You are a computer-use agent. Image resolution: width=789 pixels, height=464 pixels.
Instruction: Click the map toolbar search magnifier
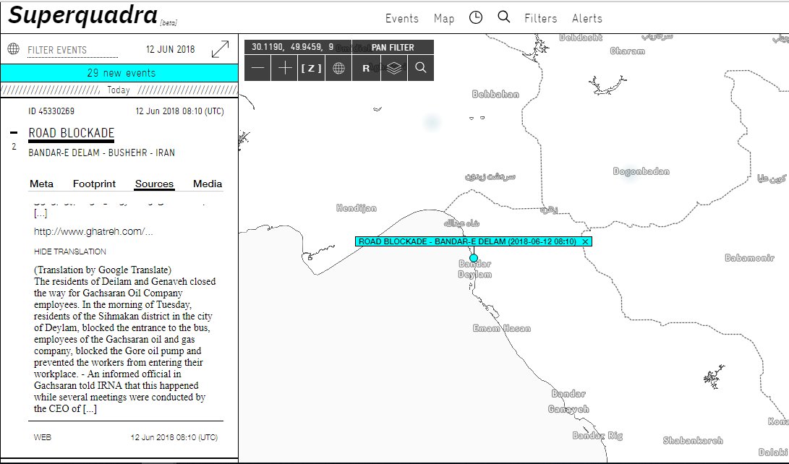tap(421, 68)
